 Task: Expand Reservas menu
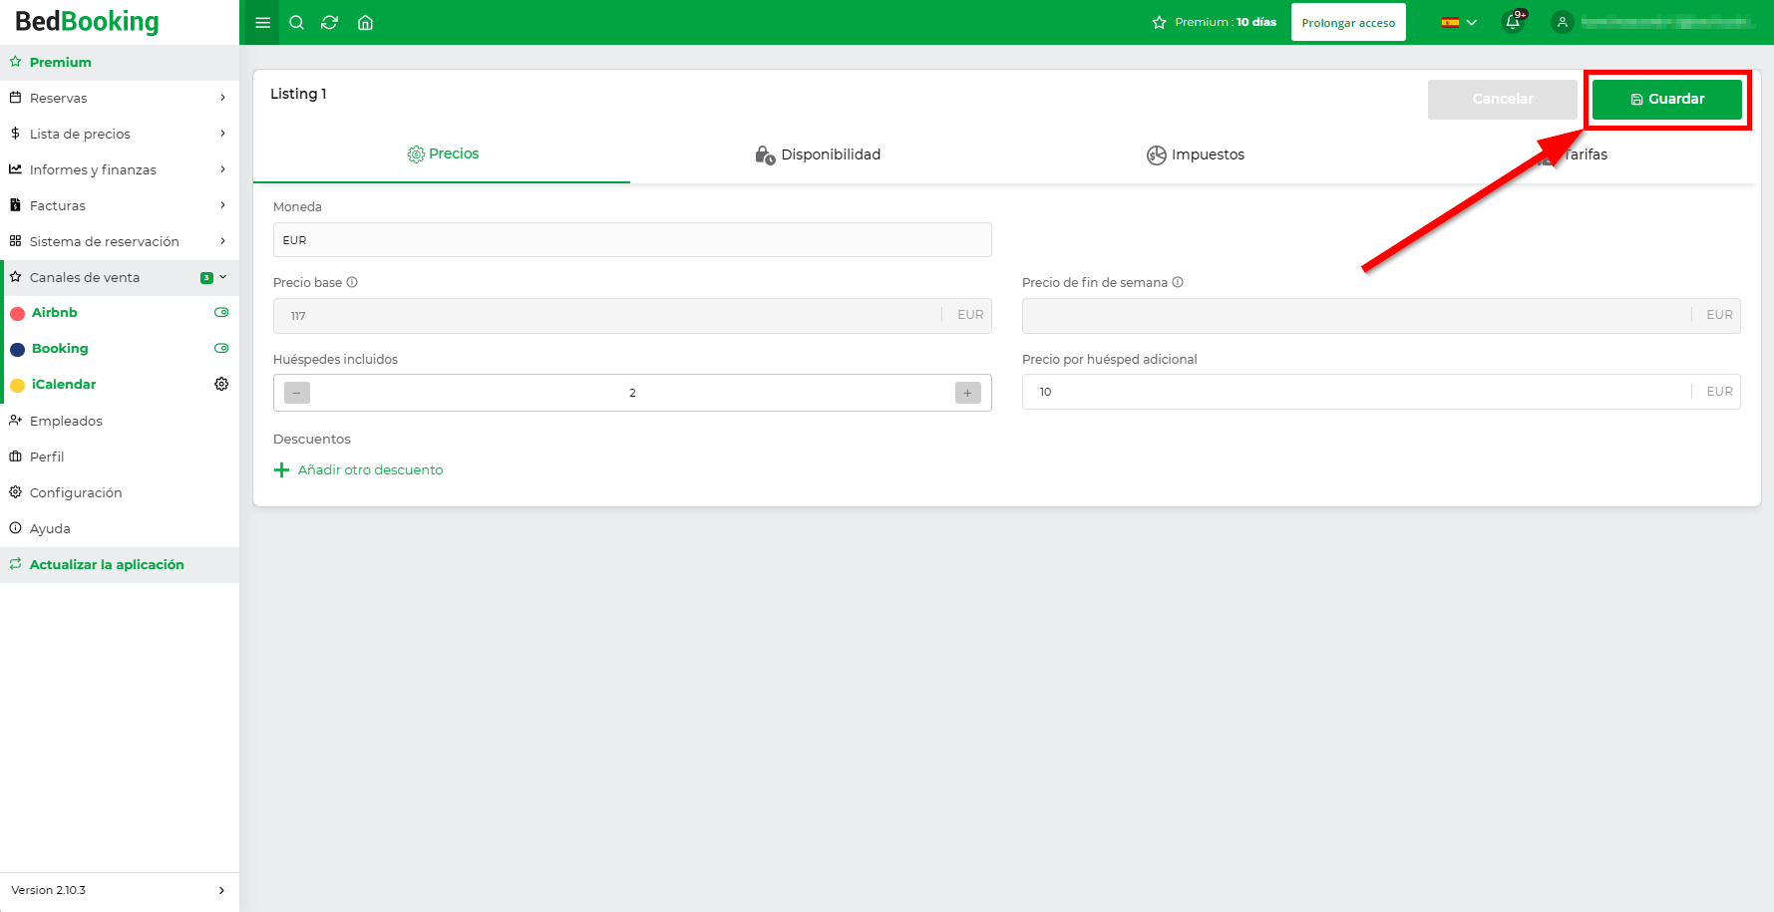tap(120, 98)
